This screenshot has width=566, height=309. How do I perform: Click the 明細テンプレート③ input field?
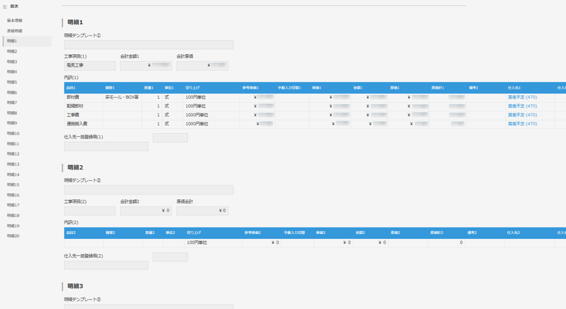pos(149,307)
